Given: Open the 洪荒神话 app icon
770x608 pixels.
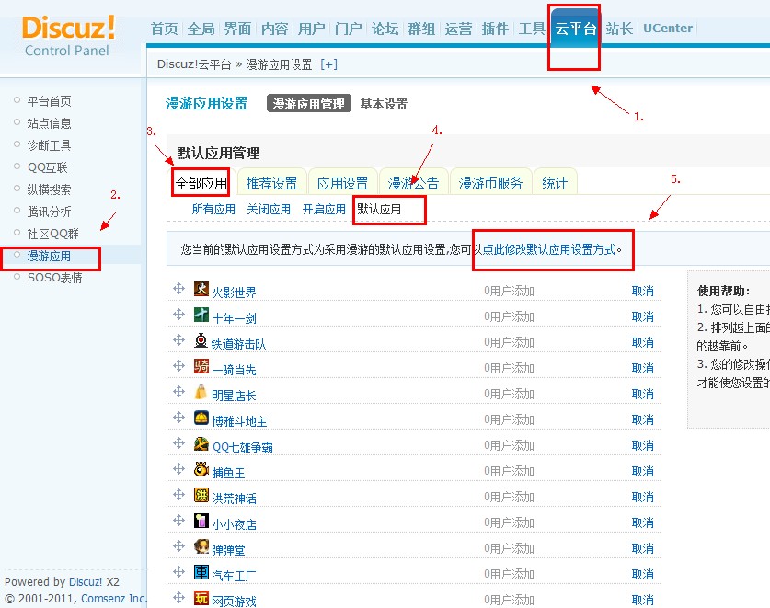Looking at the screenshot, I should (x=201, y=495).
